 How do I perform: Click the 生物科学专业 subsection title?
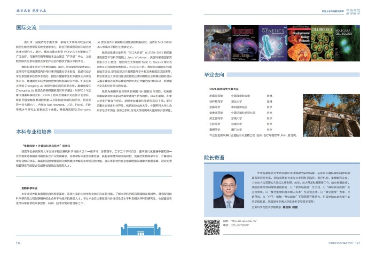[x=30, y=174]
